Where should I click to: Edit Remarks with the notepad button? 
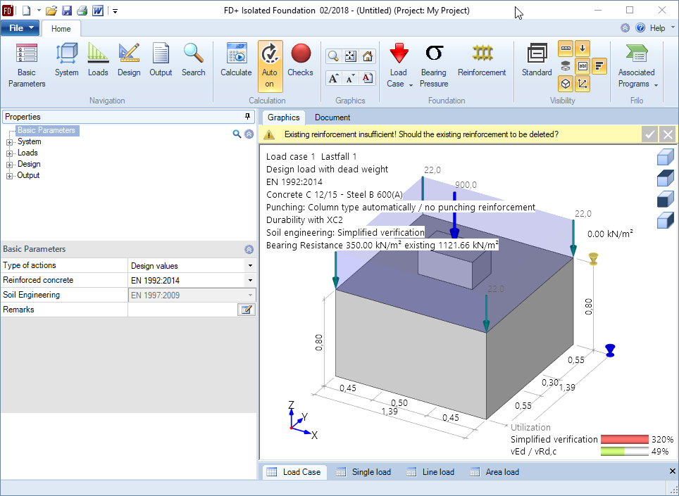[247, 310]
